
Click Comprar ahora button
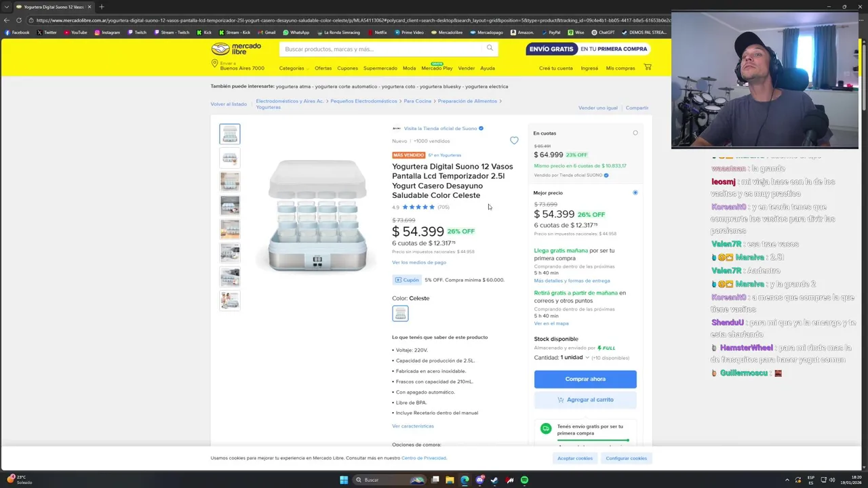tap(585, 379)
